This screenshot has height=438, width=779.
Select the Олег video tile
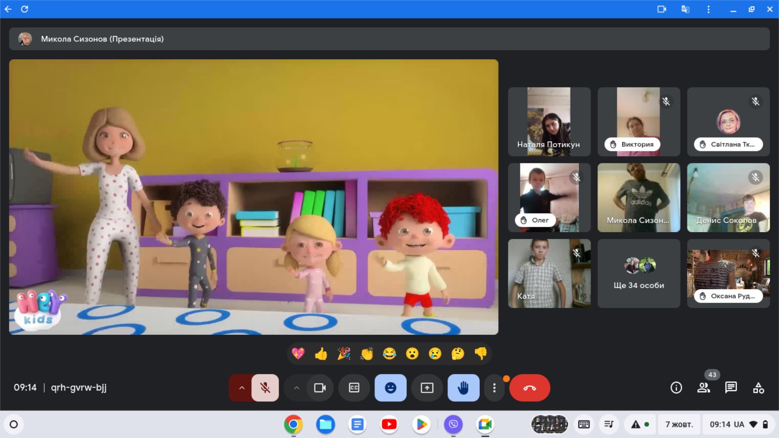549,198
